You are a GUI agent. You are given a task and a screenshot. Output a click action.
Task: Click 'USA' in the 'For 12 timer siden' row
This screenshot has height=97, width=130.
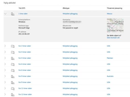[x=108, y=94]
